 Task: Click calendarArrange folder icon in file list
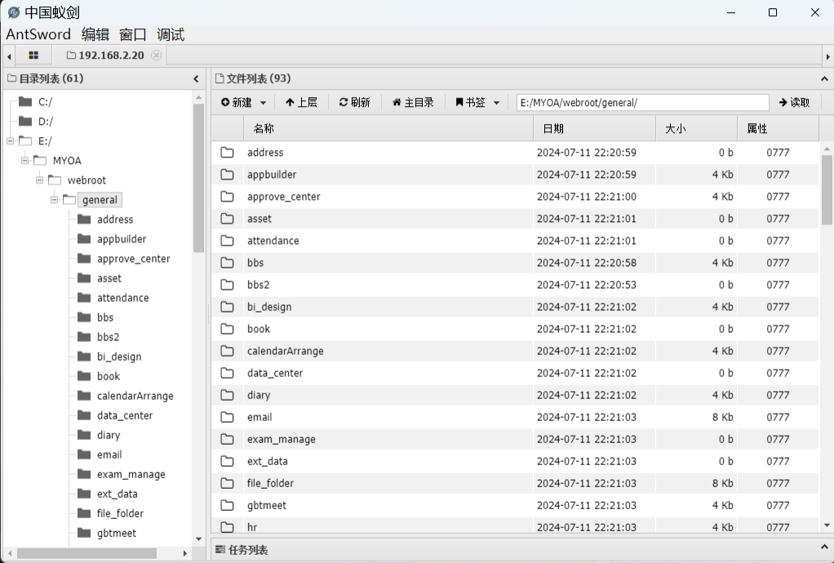click(x=227, y=351)
